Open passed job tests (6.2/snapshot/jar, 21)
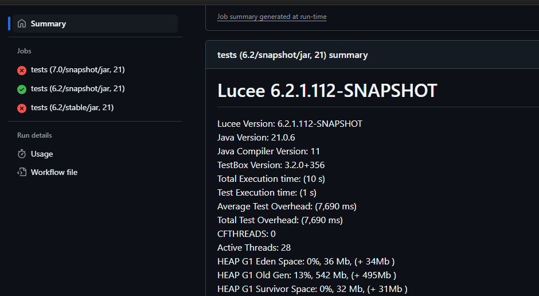Image resolution: width=539 pixels, height=296 pixels. (77, 89)
